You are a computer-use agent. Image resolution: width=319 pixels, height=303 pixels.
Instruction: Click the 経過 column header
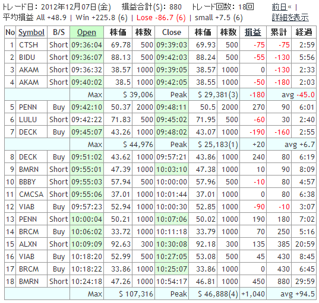(304, 32)
